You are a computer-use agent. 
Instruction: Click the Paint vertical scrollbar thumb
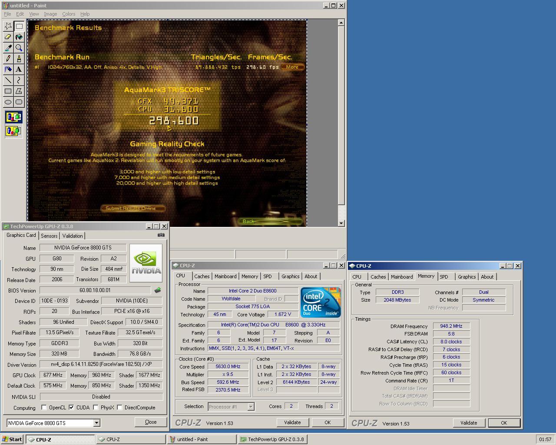tap(341, 115)
